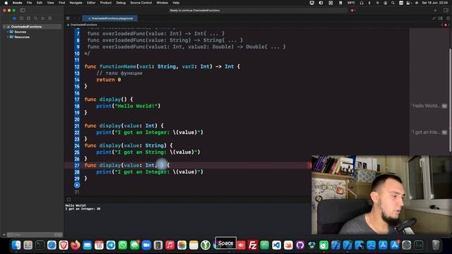
Task: Open Firefox from the Dock
Action: [x=76, y=245]
